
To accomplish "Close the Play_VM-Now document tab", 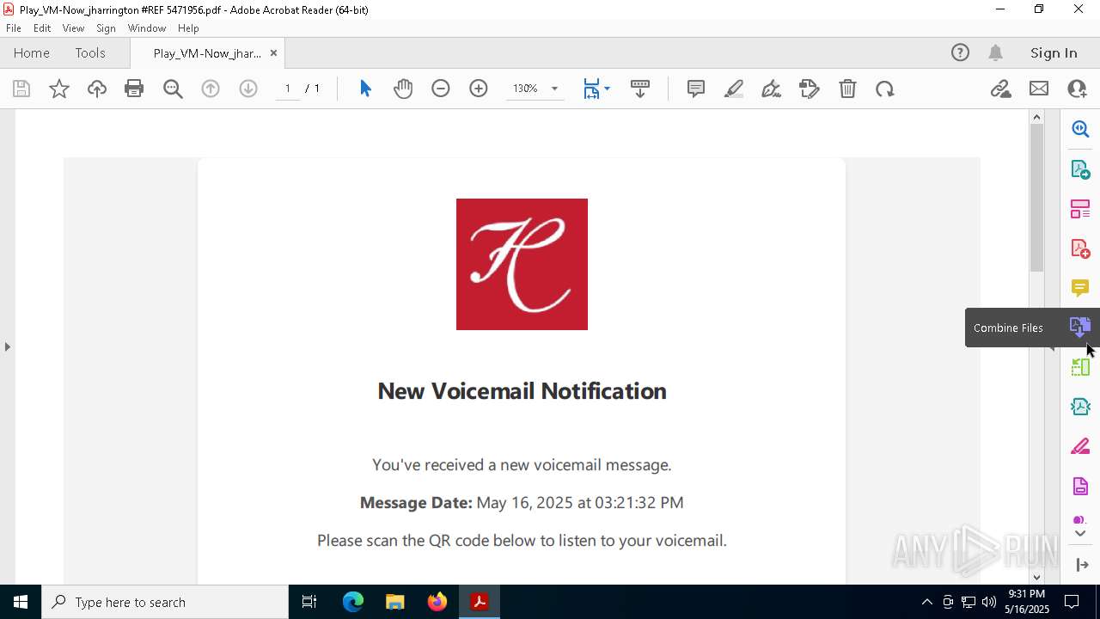I will [x=273, y=52].
